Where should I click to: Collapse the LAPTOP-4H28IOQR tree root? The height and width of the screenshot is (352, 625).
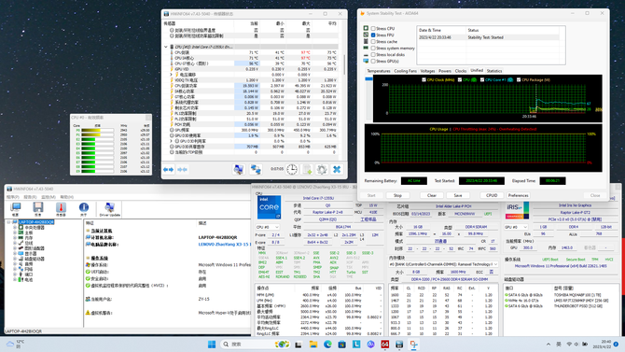tap(9, 222)
